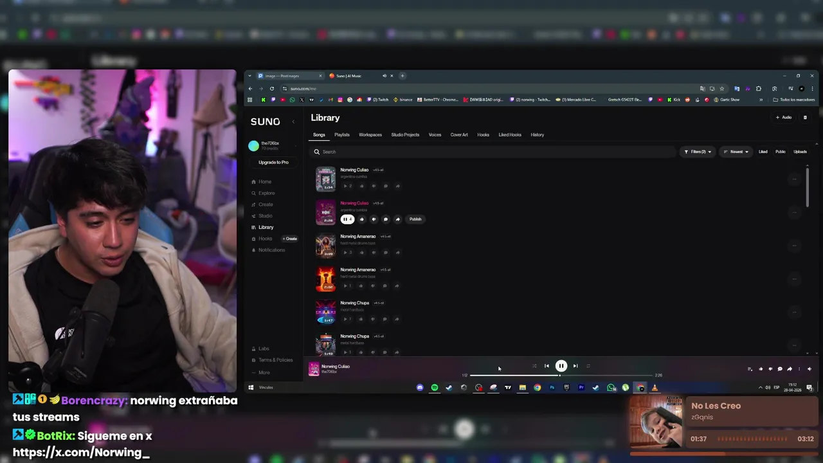823x463 pixels.
Task: Switch to the Workspaces tab
Action: [370, 135]
